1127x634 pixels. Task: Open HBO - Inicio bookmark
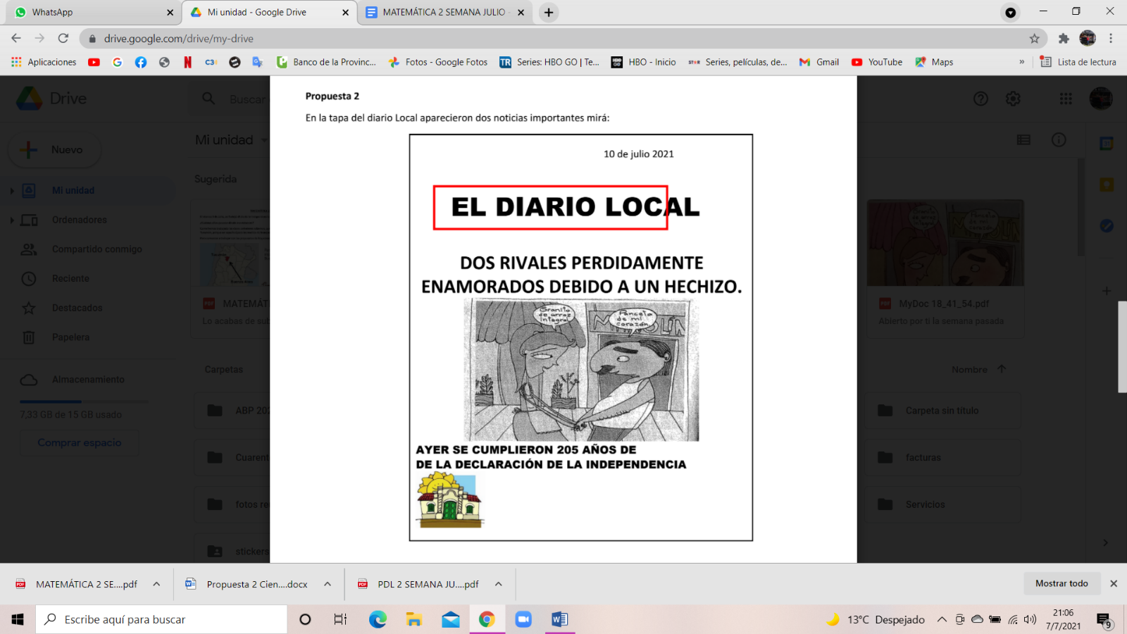click(x=643, y=62)
